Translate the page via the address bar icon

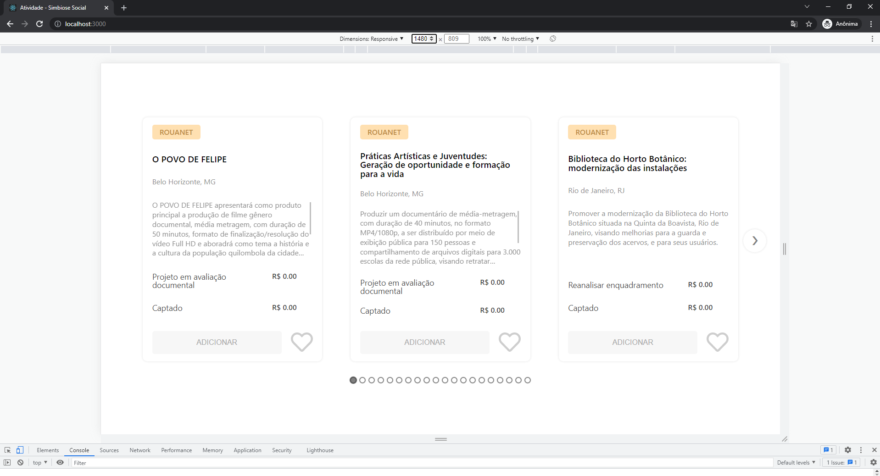click(794, 24)
